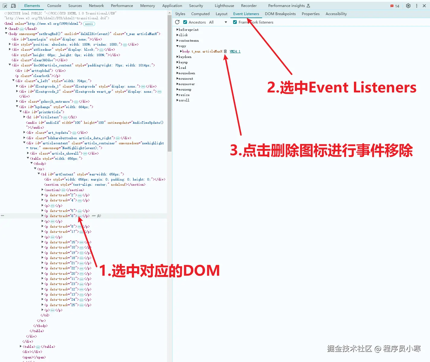
Task: Click ellipsis badge in h1 titletext row
Action: (x=65, y=117)
